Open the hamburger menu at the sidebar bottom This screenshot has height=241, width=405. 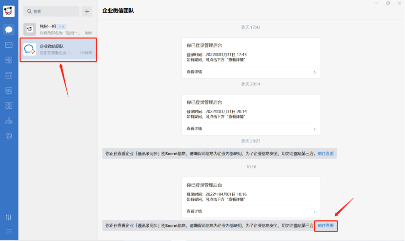[9, 231]
